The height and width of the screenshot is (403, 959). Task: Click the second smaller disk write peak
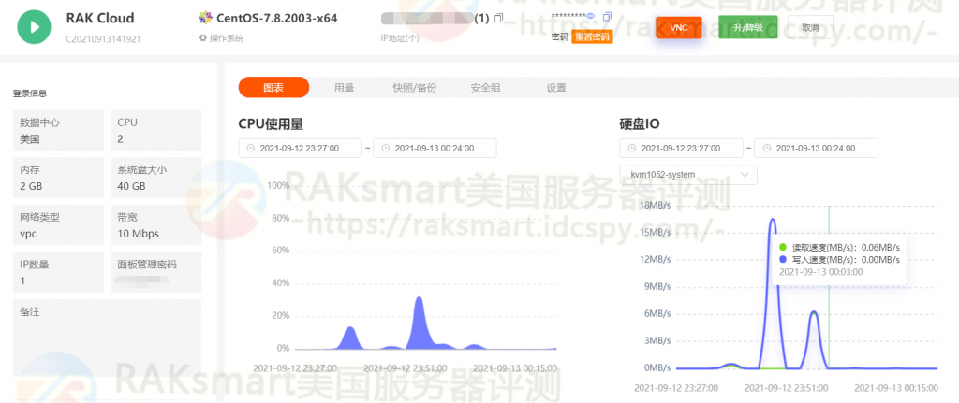tap(814, 314)
